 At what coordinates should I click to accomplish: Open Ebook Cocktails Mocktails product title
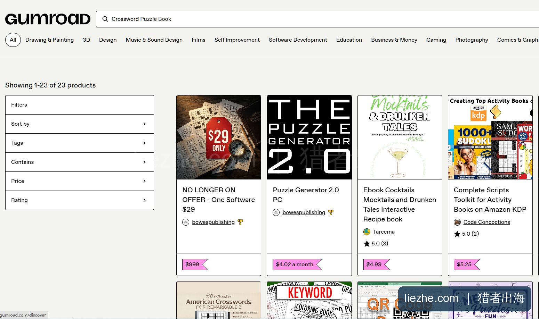[x=400, y=204]
